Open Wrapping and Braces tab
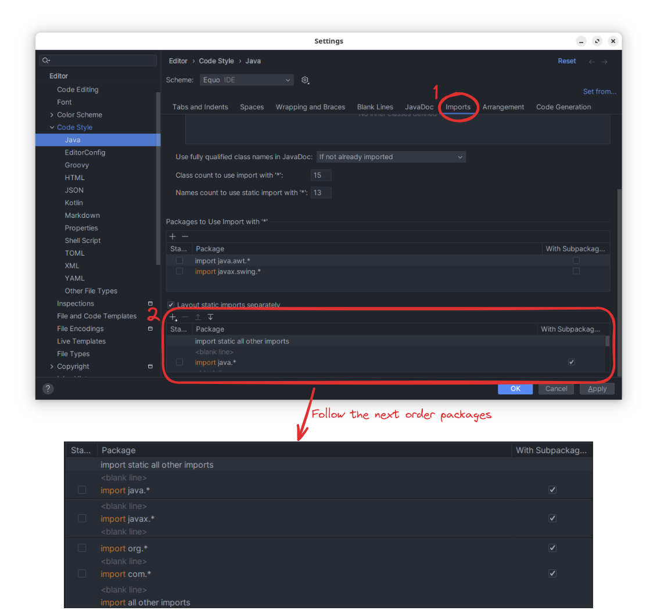The width and height of the screenshot is (657, 614). (x=310, y=107)
